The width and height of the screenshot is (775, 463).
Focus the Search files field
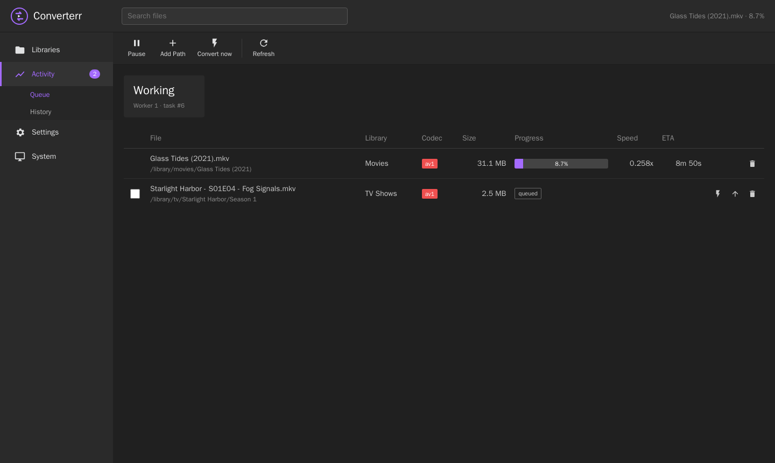click(235, 16)
